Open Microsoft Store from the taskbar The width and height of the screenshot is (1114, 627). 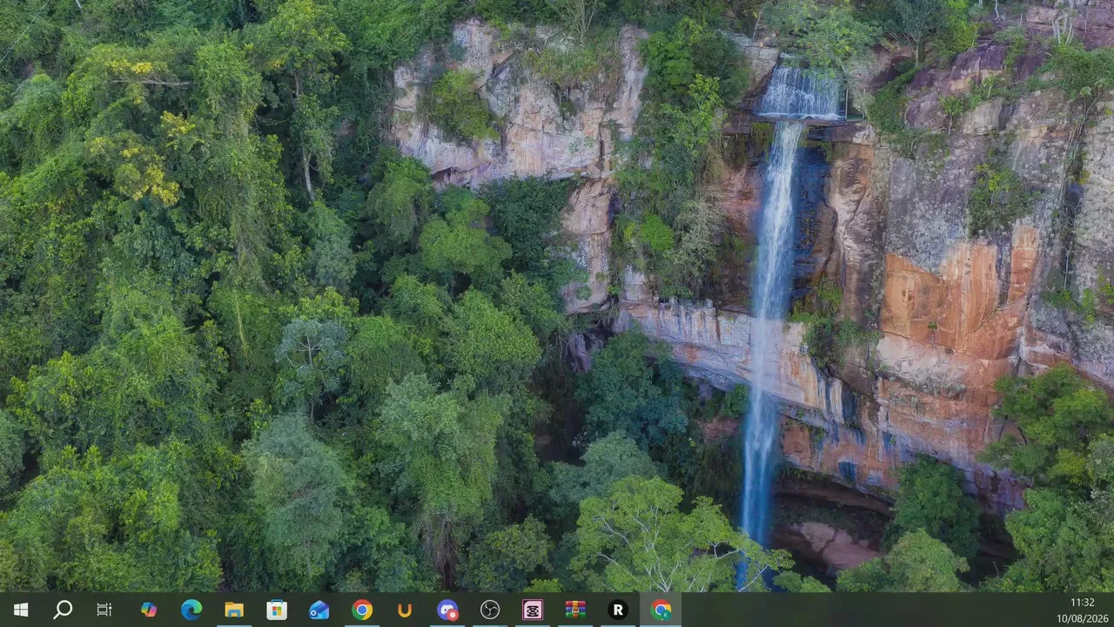point(277,610)
